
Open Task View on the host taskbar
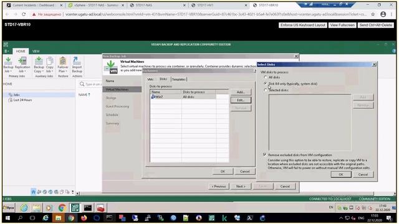click(x=32, y=218)
